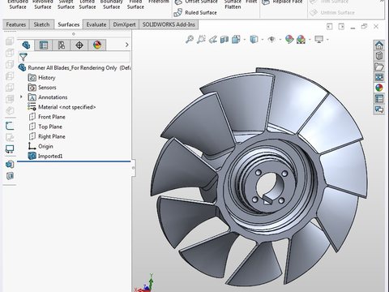Select the Zoom to Area tool
The width and height of the screenshot is (389, 292).
201,40
